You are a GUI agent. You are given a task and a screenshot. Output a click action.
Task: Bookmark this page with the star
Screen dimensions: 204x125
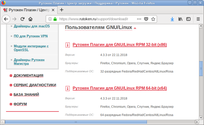coord(153,19)
